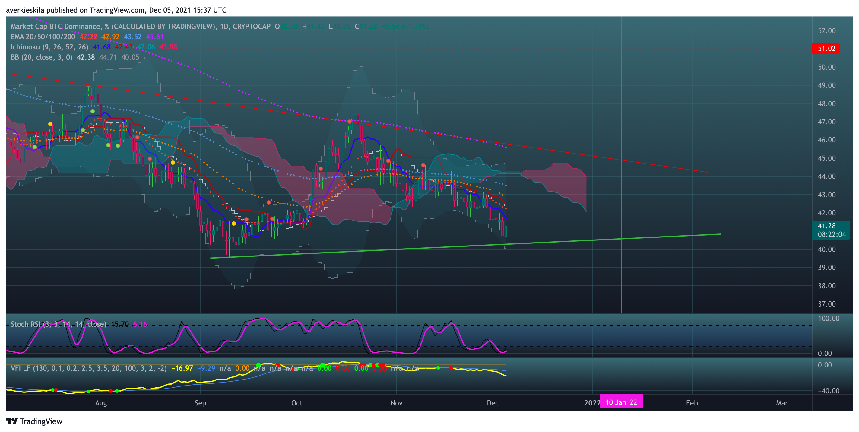Select the magenta 10 Jan '22 date label
Image resolution: width=859 pixels, height=432 pixels.
point(621,402)
